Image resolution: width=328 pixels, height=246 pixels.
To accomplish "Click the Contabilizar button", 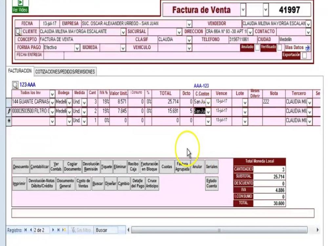I will 40,167.
